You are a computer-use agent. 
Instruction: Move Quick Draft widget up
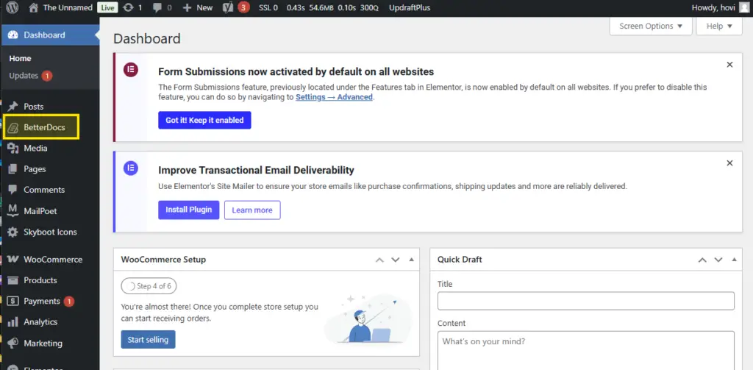pos(702,260)
